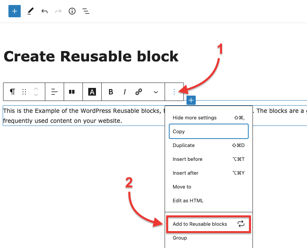Move block up with the up chevron
Image resolution: width=307 pixels, height=248 pixels.
36,89
